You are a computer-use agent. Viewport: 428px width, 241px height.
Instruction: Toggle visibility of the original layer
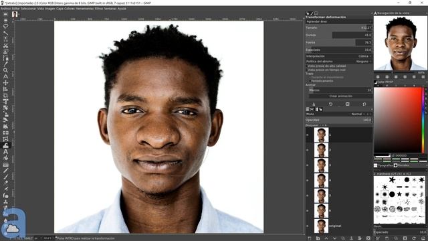pos(308,226)
